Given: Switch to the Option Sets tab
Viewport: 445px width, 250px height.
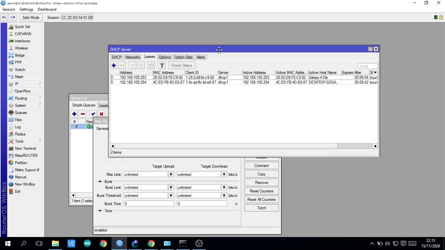Looking at the screenshot, I should coord(183,57).
